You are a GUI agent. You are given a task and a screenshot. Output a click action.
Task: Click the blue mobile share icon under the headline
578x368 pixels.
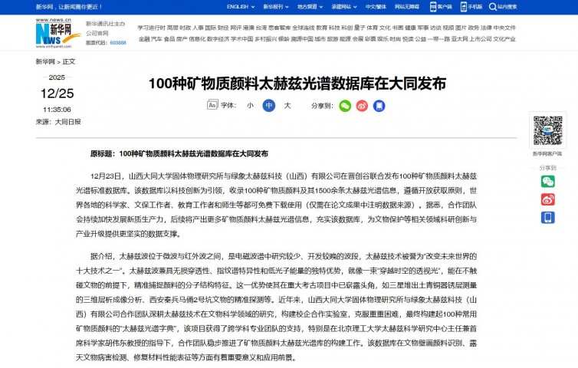[379, 106]
